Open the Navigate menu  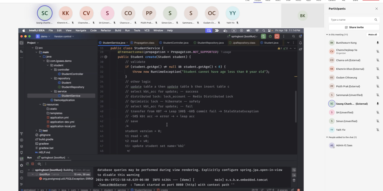point(81,30)
